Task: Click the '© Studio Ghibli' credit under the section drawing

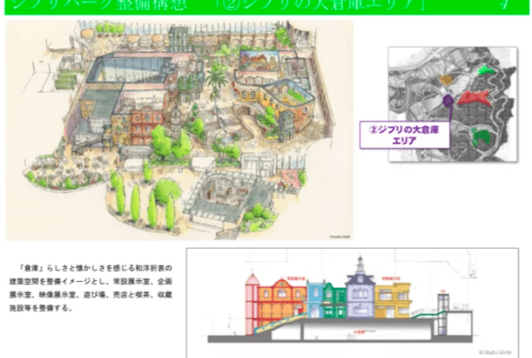Action: tap(495, 353)
